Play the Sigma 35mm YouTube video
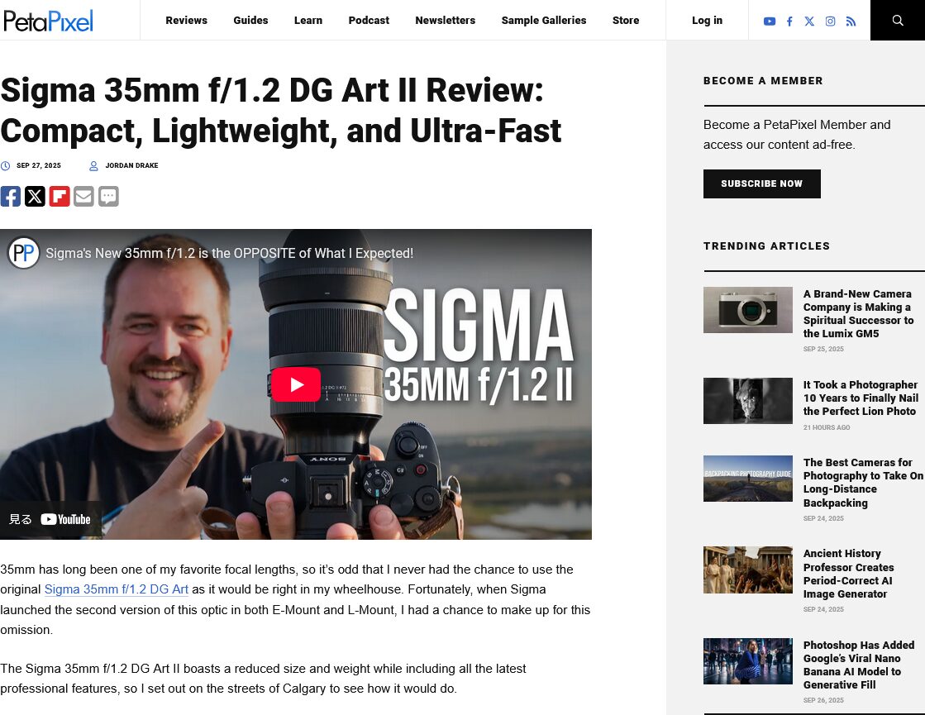 click(296, 384)
